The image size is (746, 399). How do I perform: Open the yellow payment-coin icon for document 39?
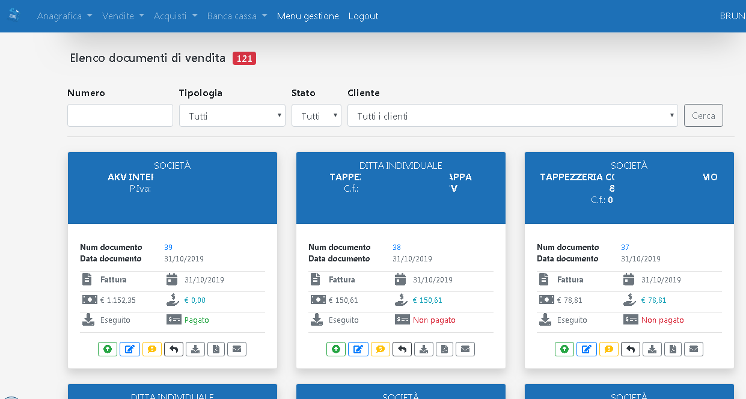pyautogui.click(x=152, y=349)
